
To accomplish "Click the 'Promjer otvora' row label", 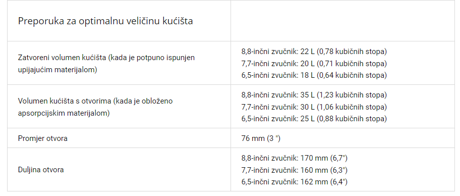I will point(42,138).
